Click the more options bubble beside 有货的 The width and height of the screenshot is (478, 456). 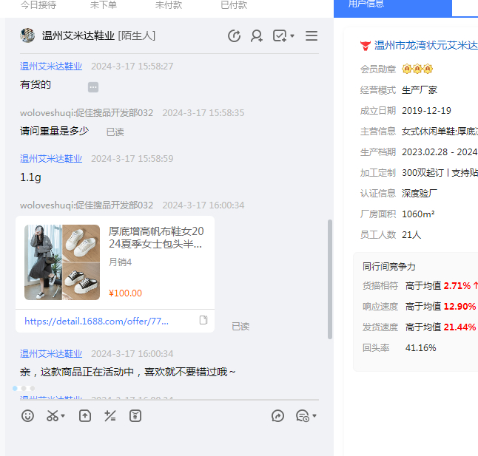click(x=93, y=87)
